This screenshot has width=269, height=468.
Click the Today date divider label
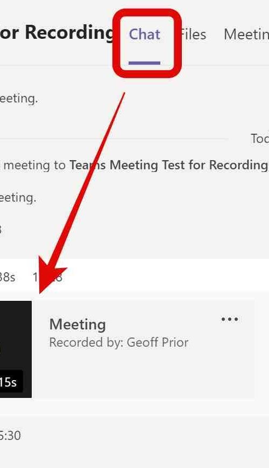pyautogui.click(x=260, y=139)
